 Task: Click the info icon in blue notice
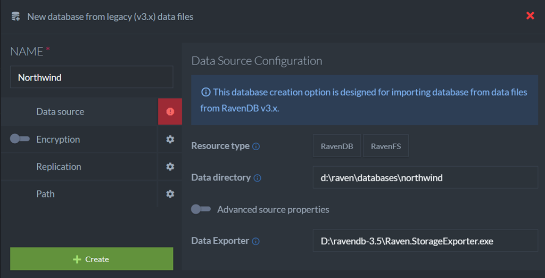(x=206, y=92)
